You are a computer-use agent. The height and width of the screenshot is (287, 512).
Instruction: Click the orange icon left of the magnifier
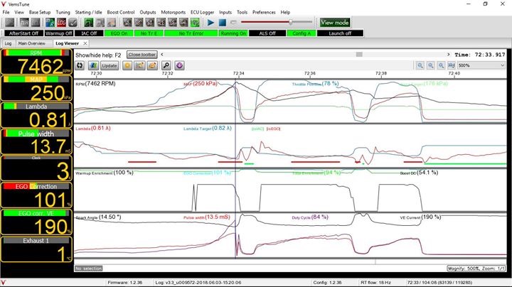point(152,65)
